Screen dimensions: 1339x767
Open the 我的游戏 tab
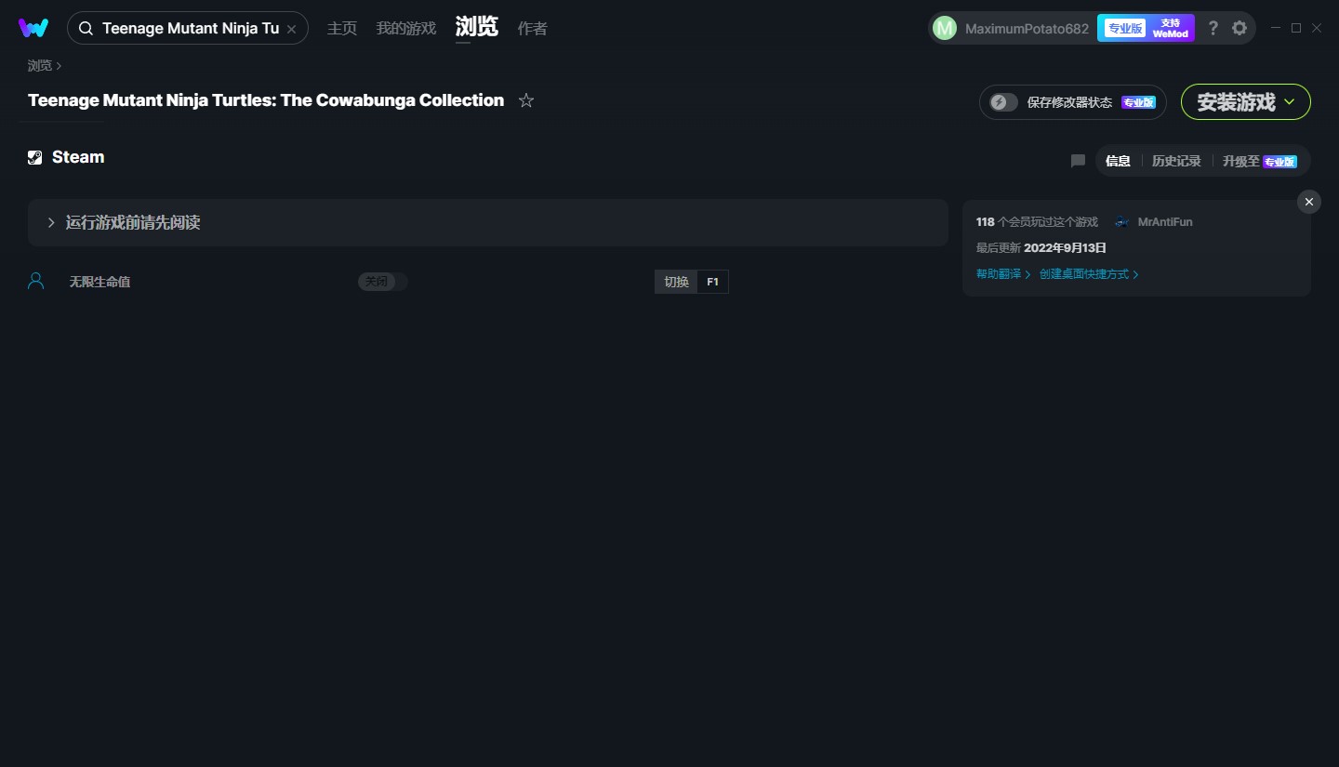[406, 28]
